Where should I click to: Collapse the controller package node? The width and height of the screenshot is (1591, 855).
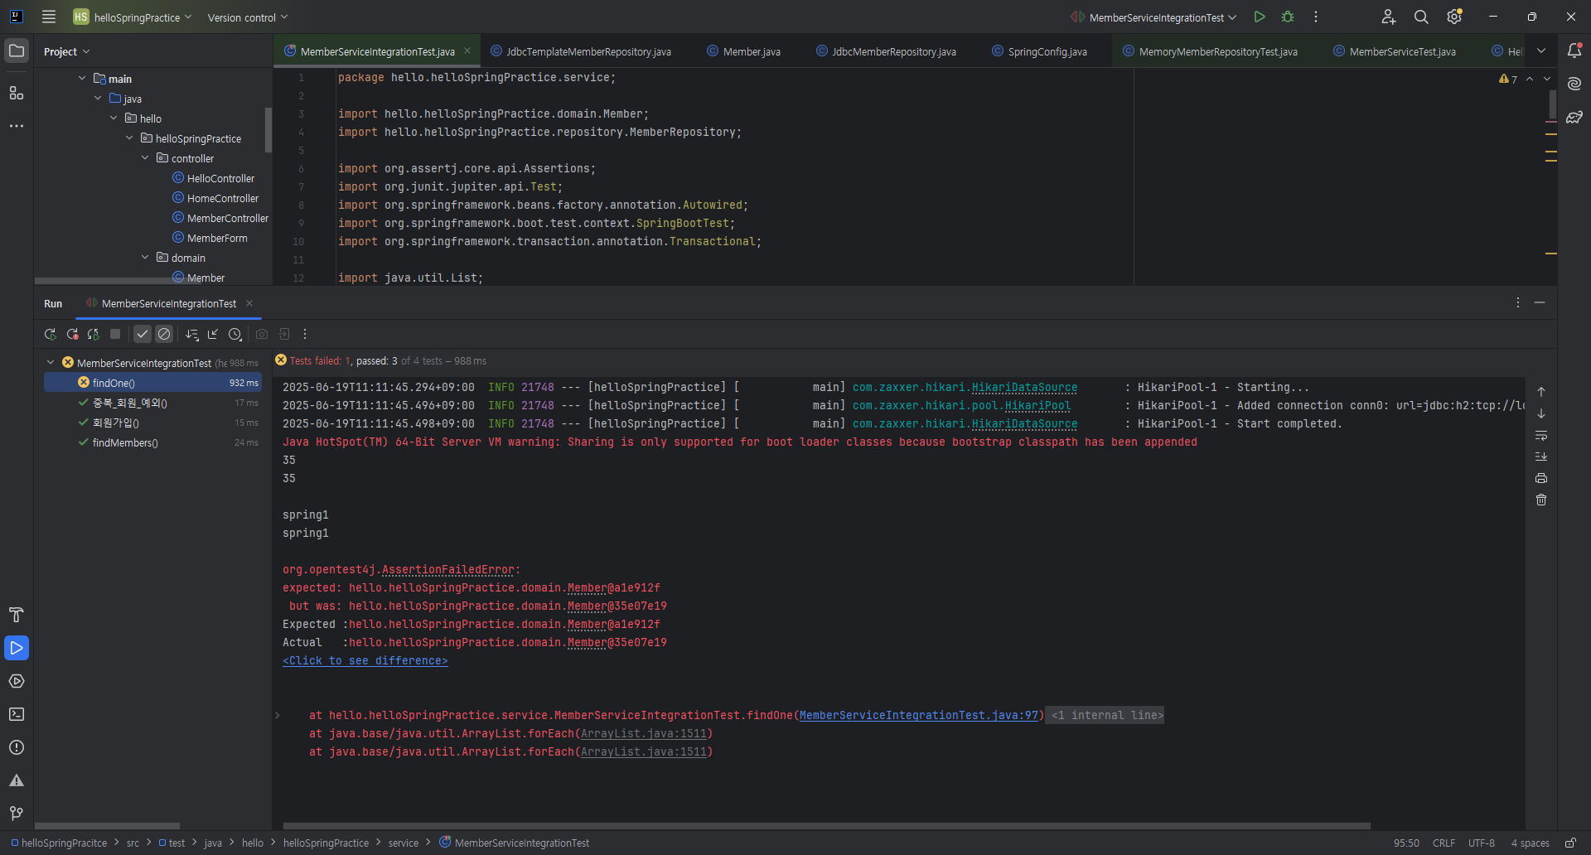145,158
